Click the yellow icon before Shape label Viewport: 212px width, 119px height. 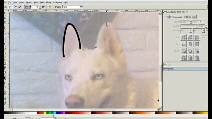(x=50, y=7)
